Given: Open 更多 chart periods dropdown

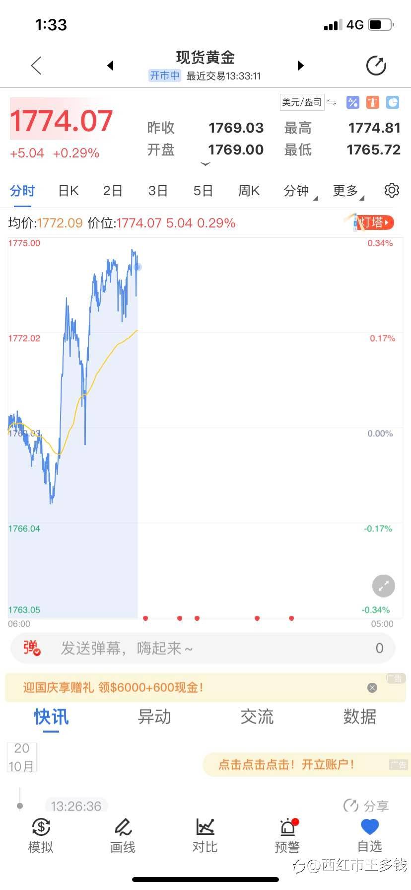Looking at the screenshot, I should coord(348,191).
